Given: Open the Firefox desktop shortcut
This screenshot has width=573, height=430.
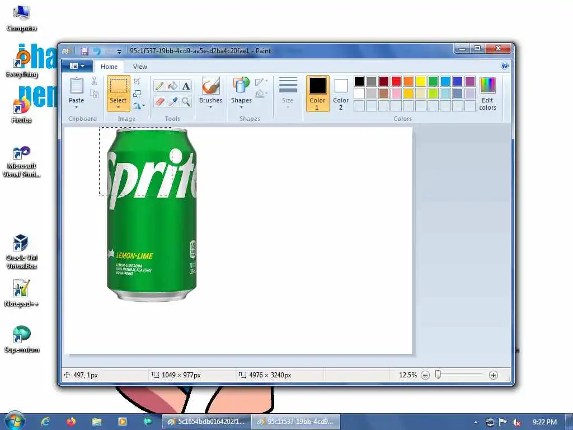Looking at the screenshot, I should [x=22, y=110].
